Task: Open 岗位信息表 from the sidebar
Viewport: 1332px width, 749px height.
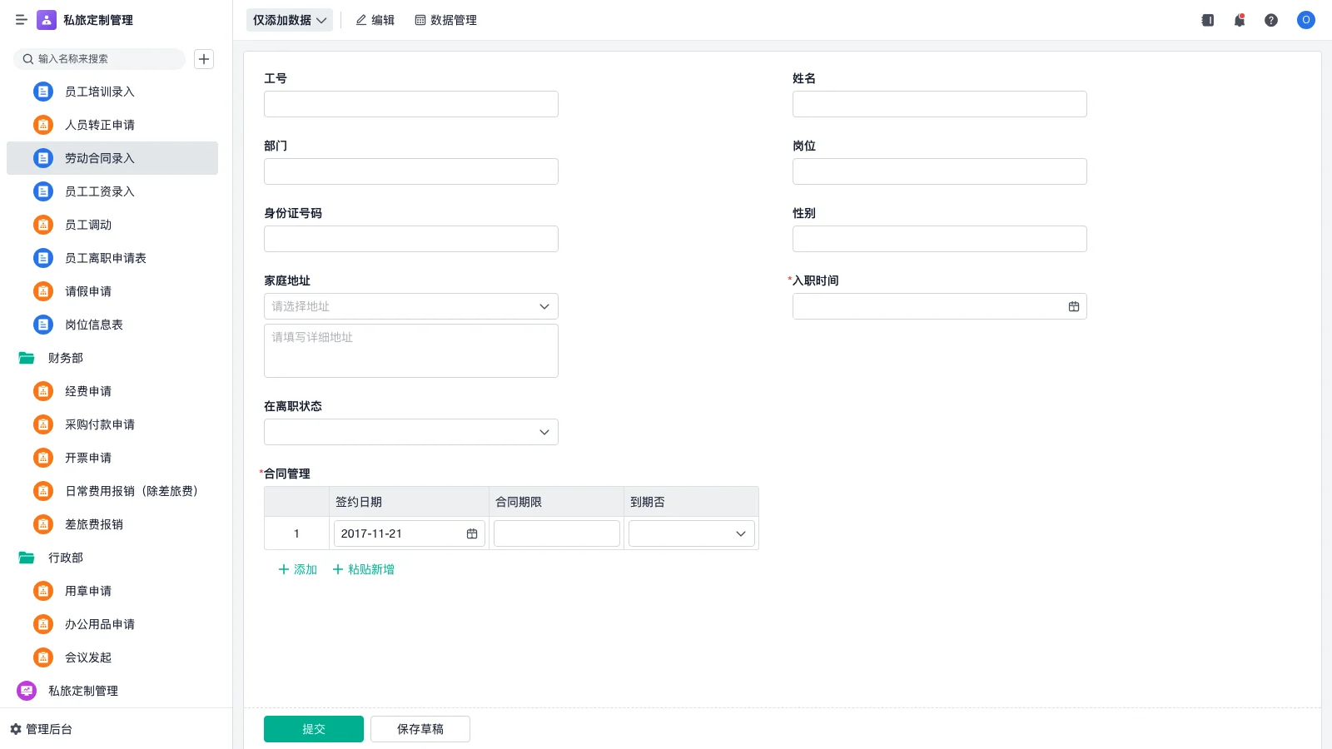Action: click(92, 325)
